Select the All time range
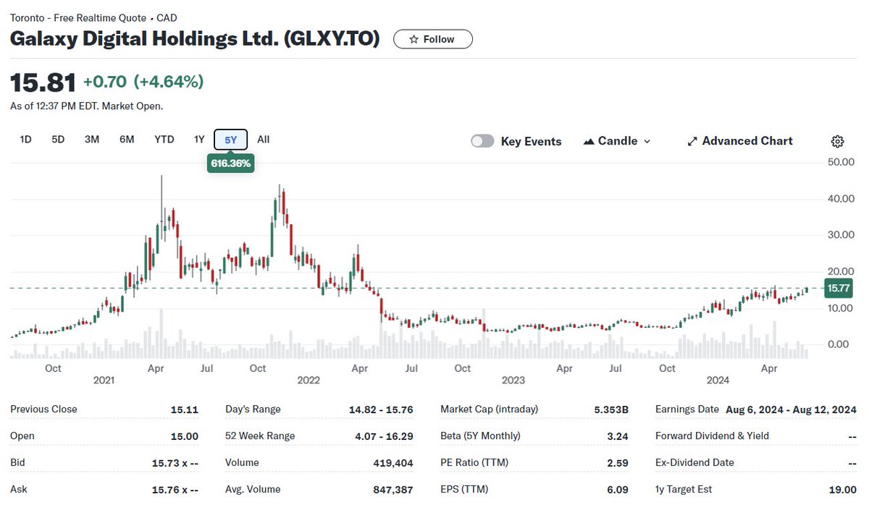The image size is (869, 510). (x=264, y=139)
